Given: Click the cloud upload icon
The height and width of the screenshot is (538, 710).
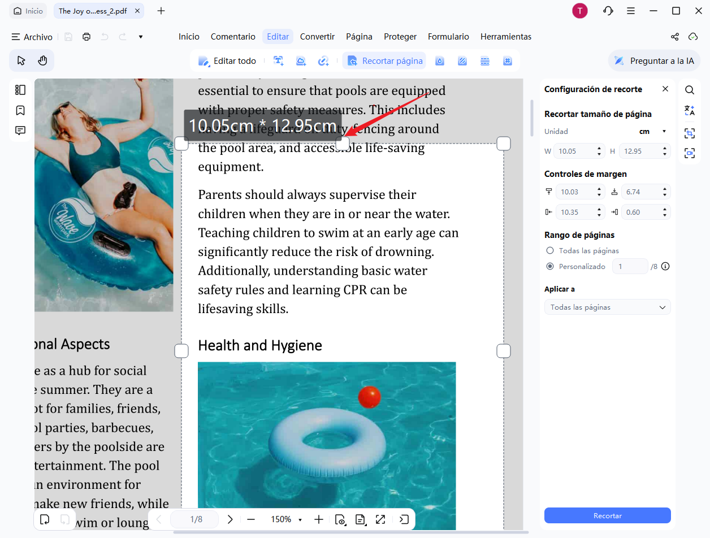Looking at the screenshot, I should [x=693, y=37].
